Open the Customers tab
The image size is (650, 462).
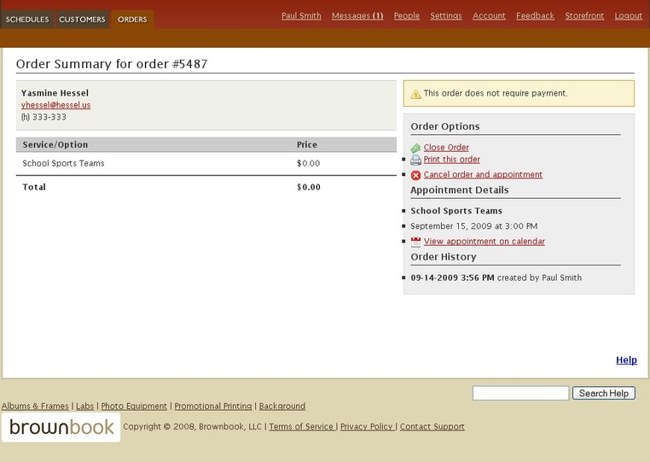tap(82, 20)
